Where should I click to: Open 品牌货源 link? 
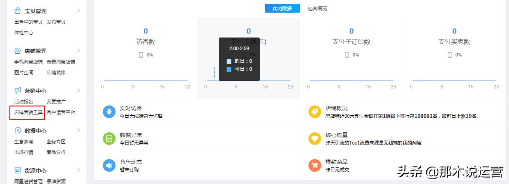click(56, 182)
